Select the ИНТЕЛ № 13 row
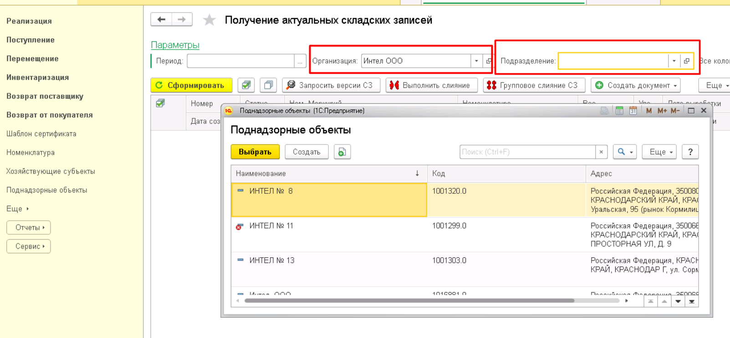 (x=465, y=269)
